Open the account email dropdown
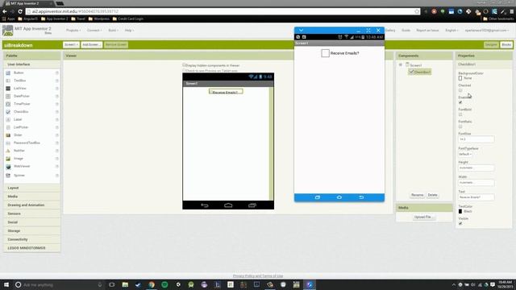Viewport: 516px width, 290px height. (487, 31)
